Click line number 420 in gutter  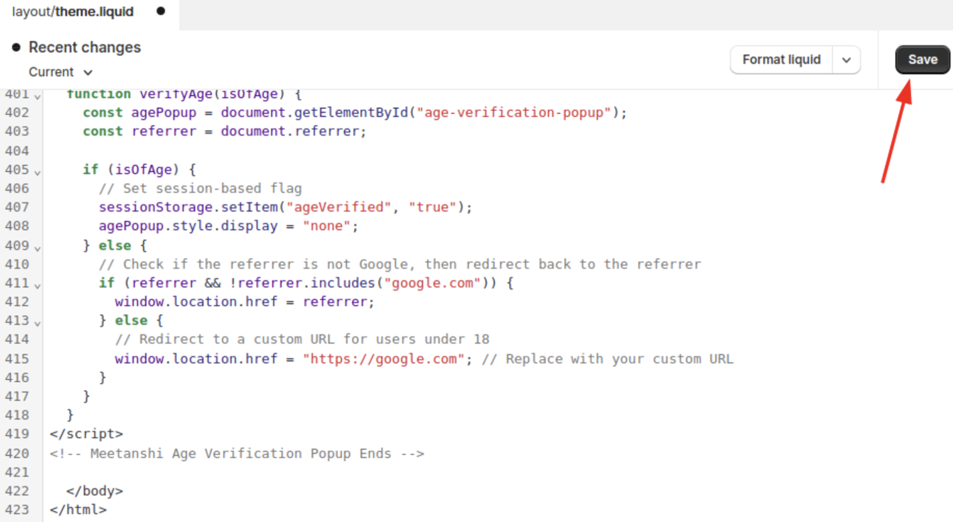(x=17, y=454)
